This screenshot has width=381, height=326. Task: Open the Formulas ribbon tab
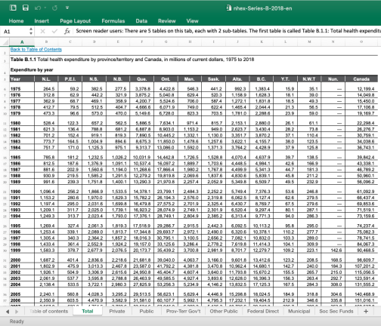(113, 21)
